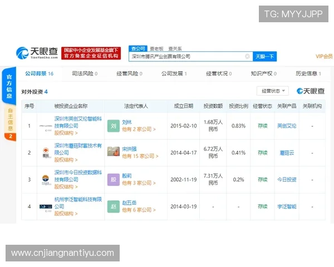Open the 经营状态 filter dropdown
Image resolution: width=334 pixels, height=267 pixels.
[x=273, y=91]
